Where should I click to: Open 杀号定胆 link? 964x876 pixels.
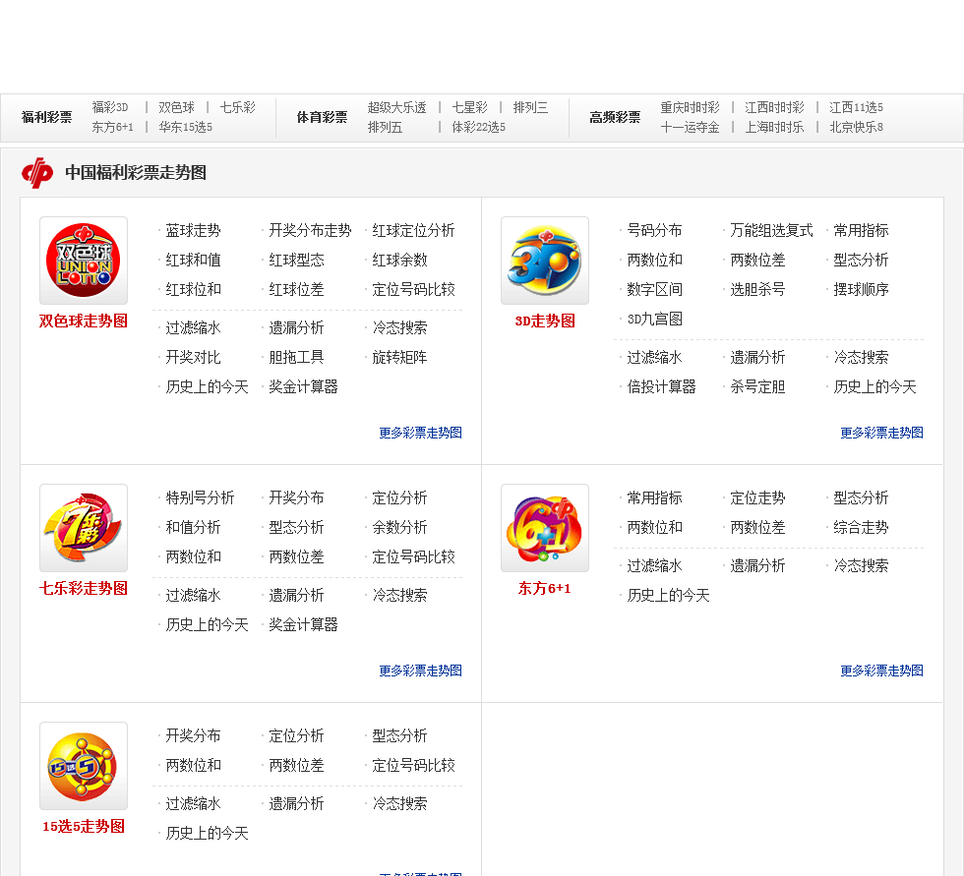[757, 386]
